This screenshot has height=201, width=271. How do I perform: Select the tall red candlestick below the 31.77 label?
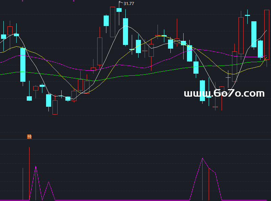112,22
